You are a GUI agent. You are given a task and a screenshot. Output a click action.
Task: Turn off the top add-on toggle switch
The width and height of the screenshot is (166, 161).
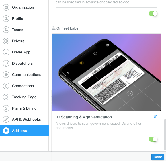click(153, 14)
